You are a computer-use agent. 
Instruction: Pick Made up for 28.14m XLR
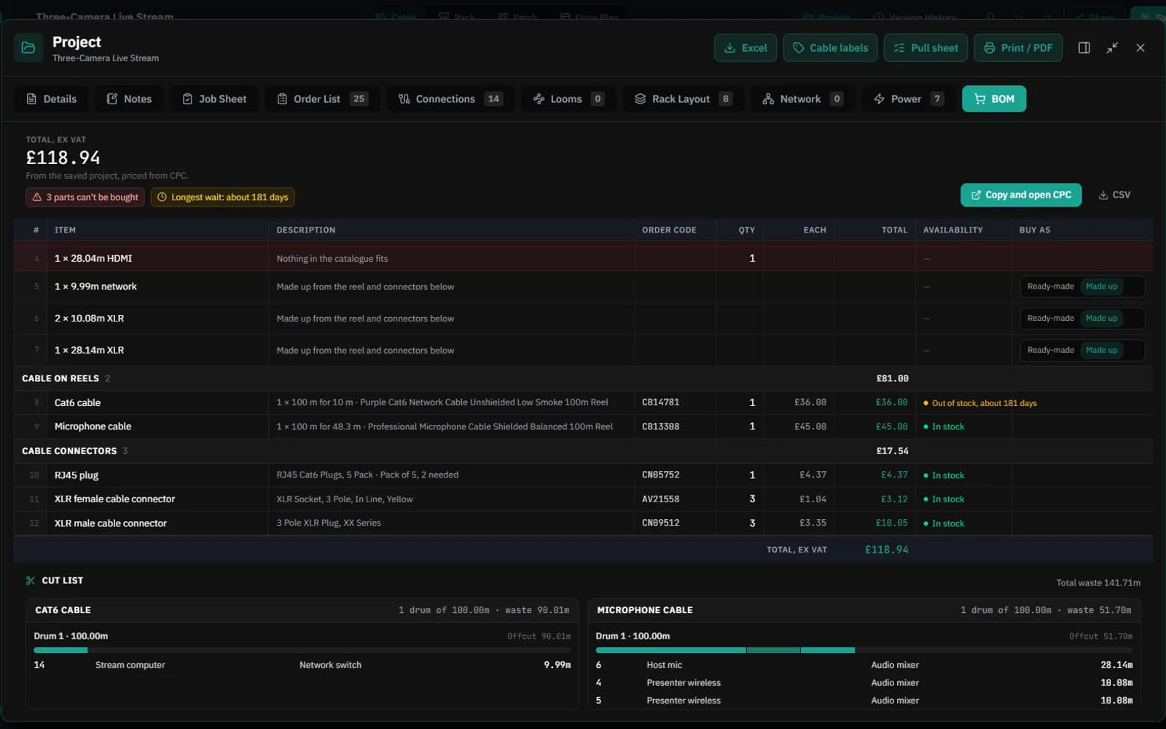click(x=1101, y=351)
